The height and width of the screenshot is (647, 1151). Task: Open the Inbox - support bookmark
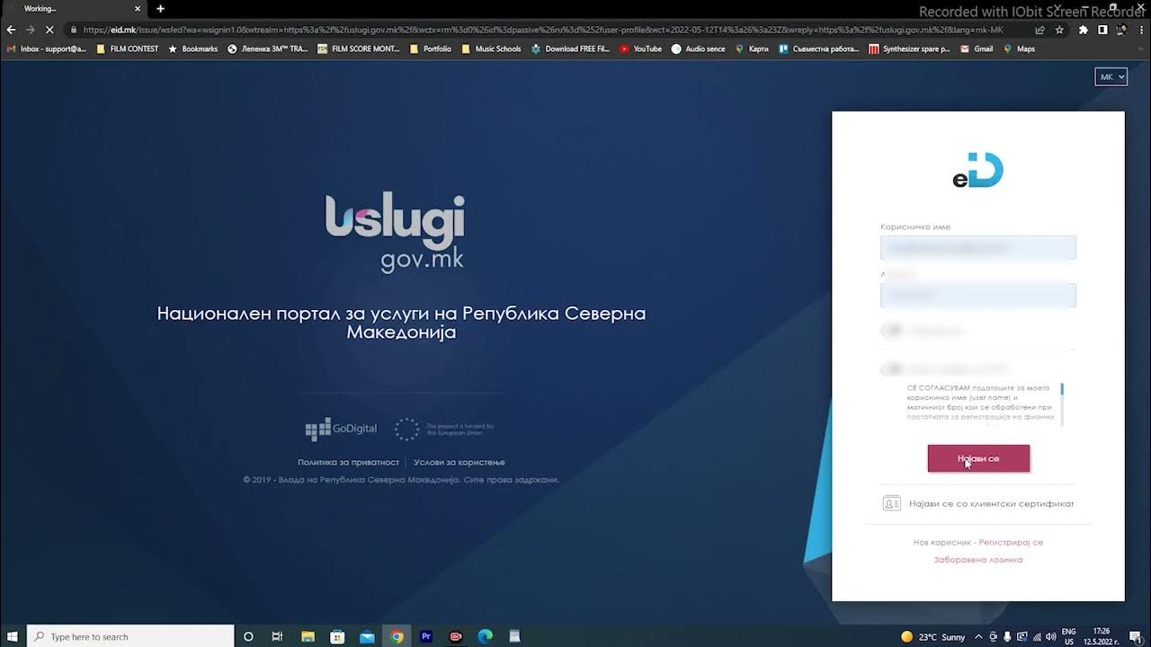point(47,49)
